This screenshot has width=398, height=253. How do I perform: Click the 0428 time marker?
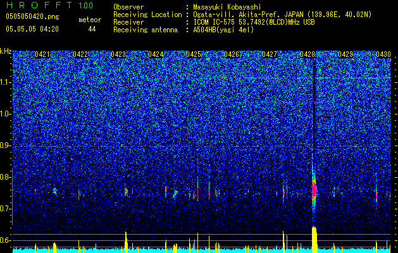point(308,54)
